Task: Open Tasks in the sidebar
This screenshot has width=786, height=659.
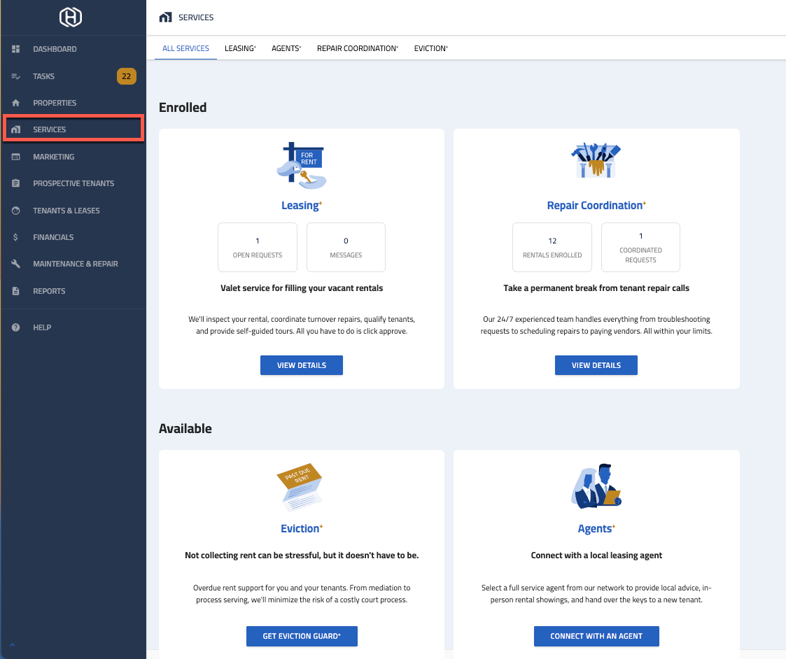Action: (73, 76)
